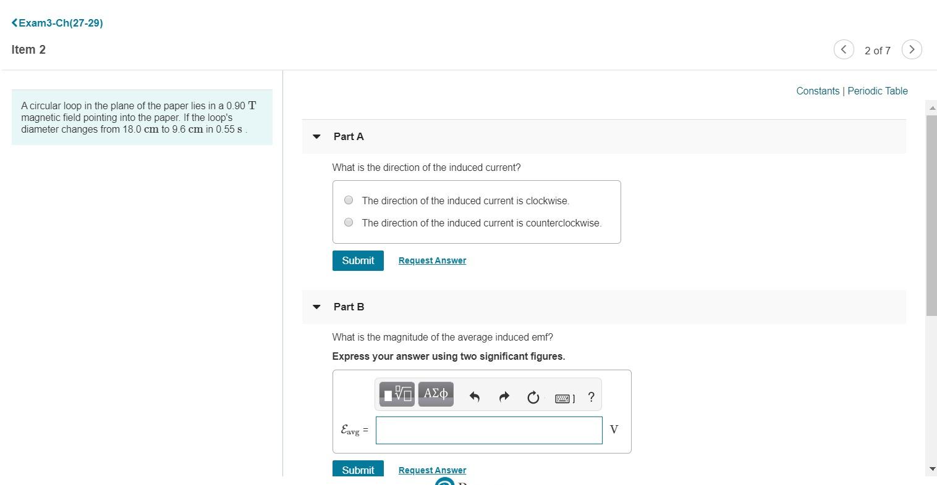
Task: Open equation editor help via the question mark
Action: click(x=591, y=397)
